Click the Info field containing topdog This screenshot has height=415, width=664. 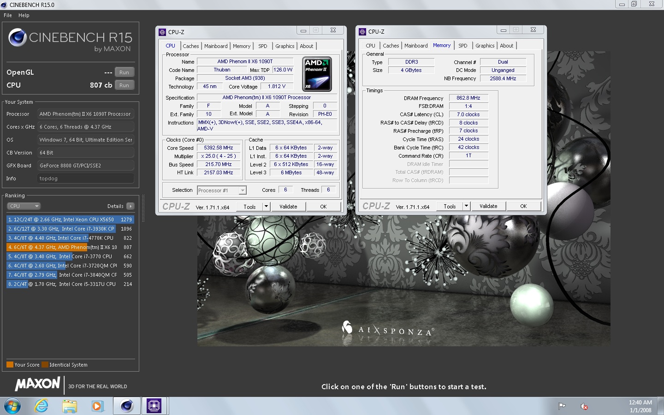pyautogui.click(x=86, y=178)
